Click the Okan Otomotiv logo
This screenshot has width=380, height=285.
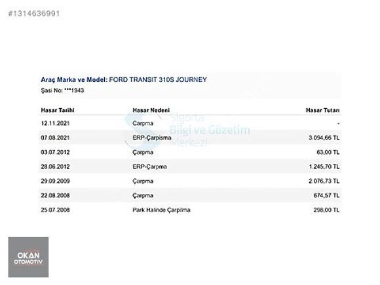[28, 257]
